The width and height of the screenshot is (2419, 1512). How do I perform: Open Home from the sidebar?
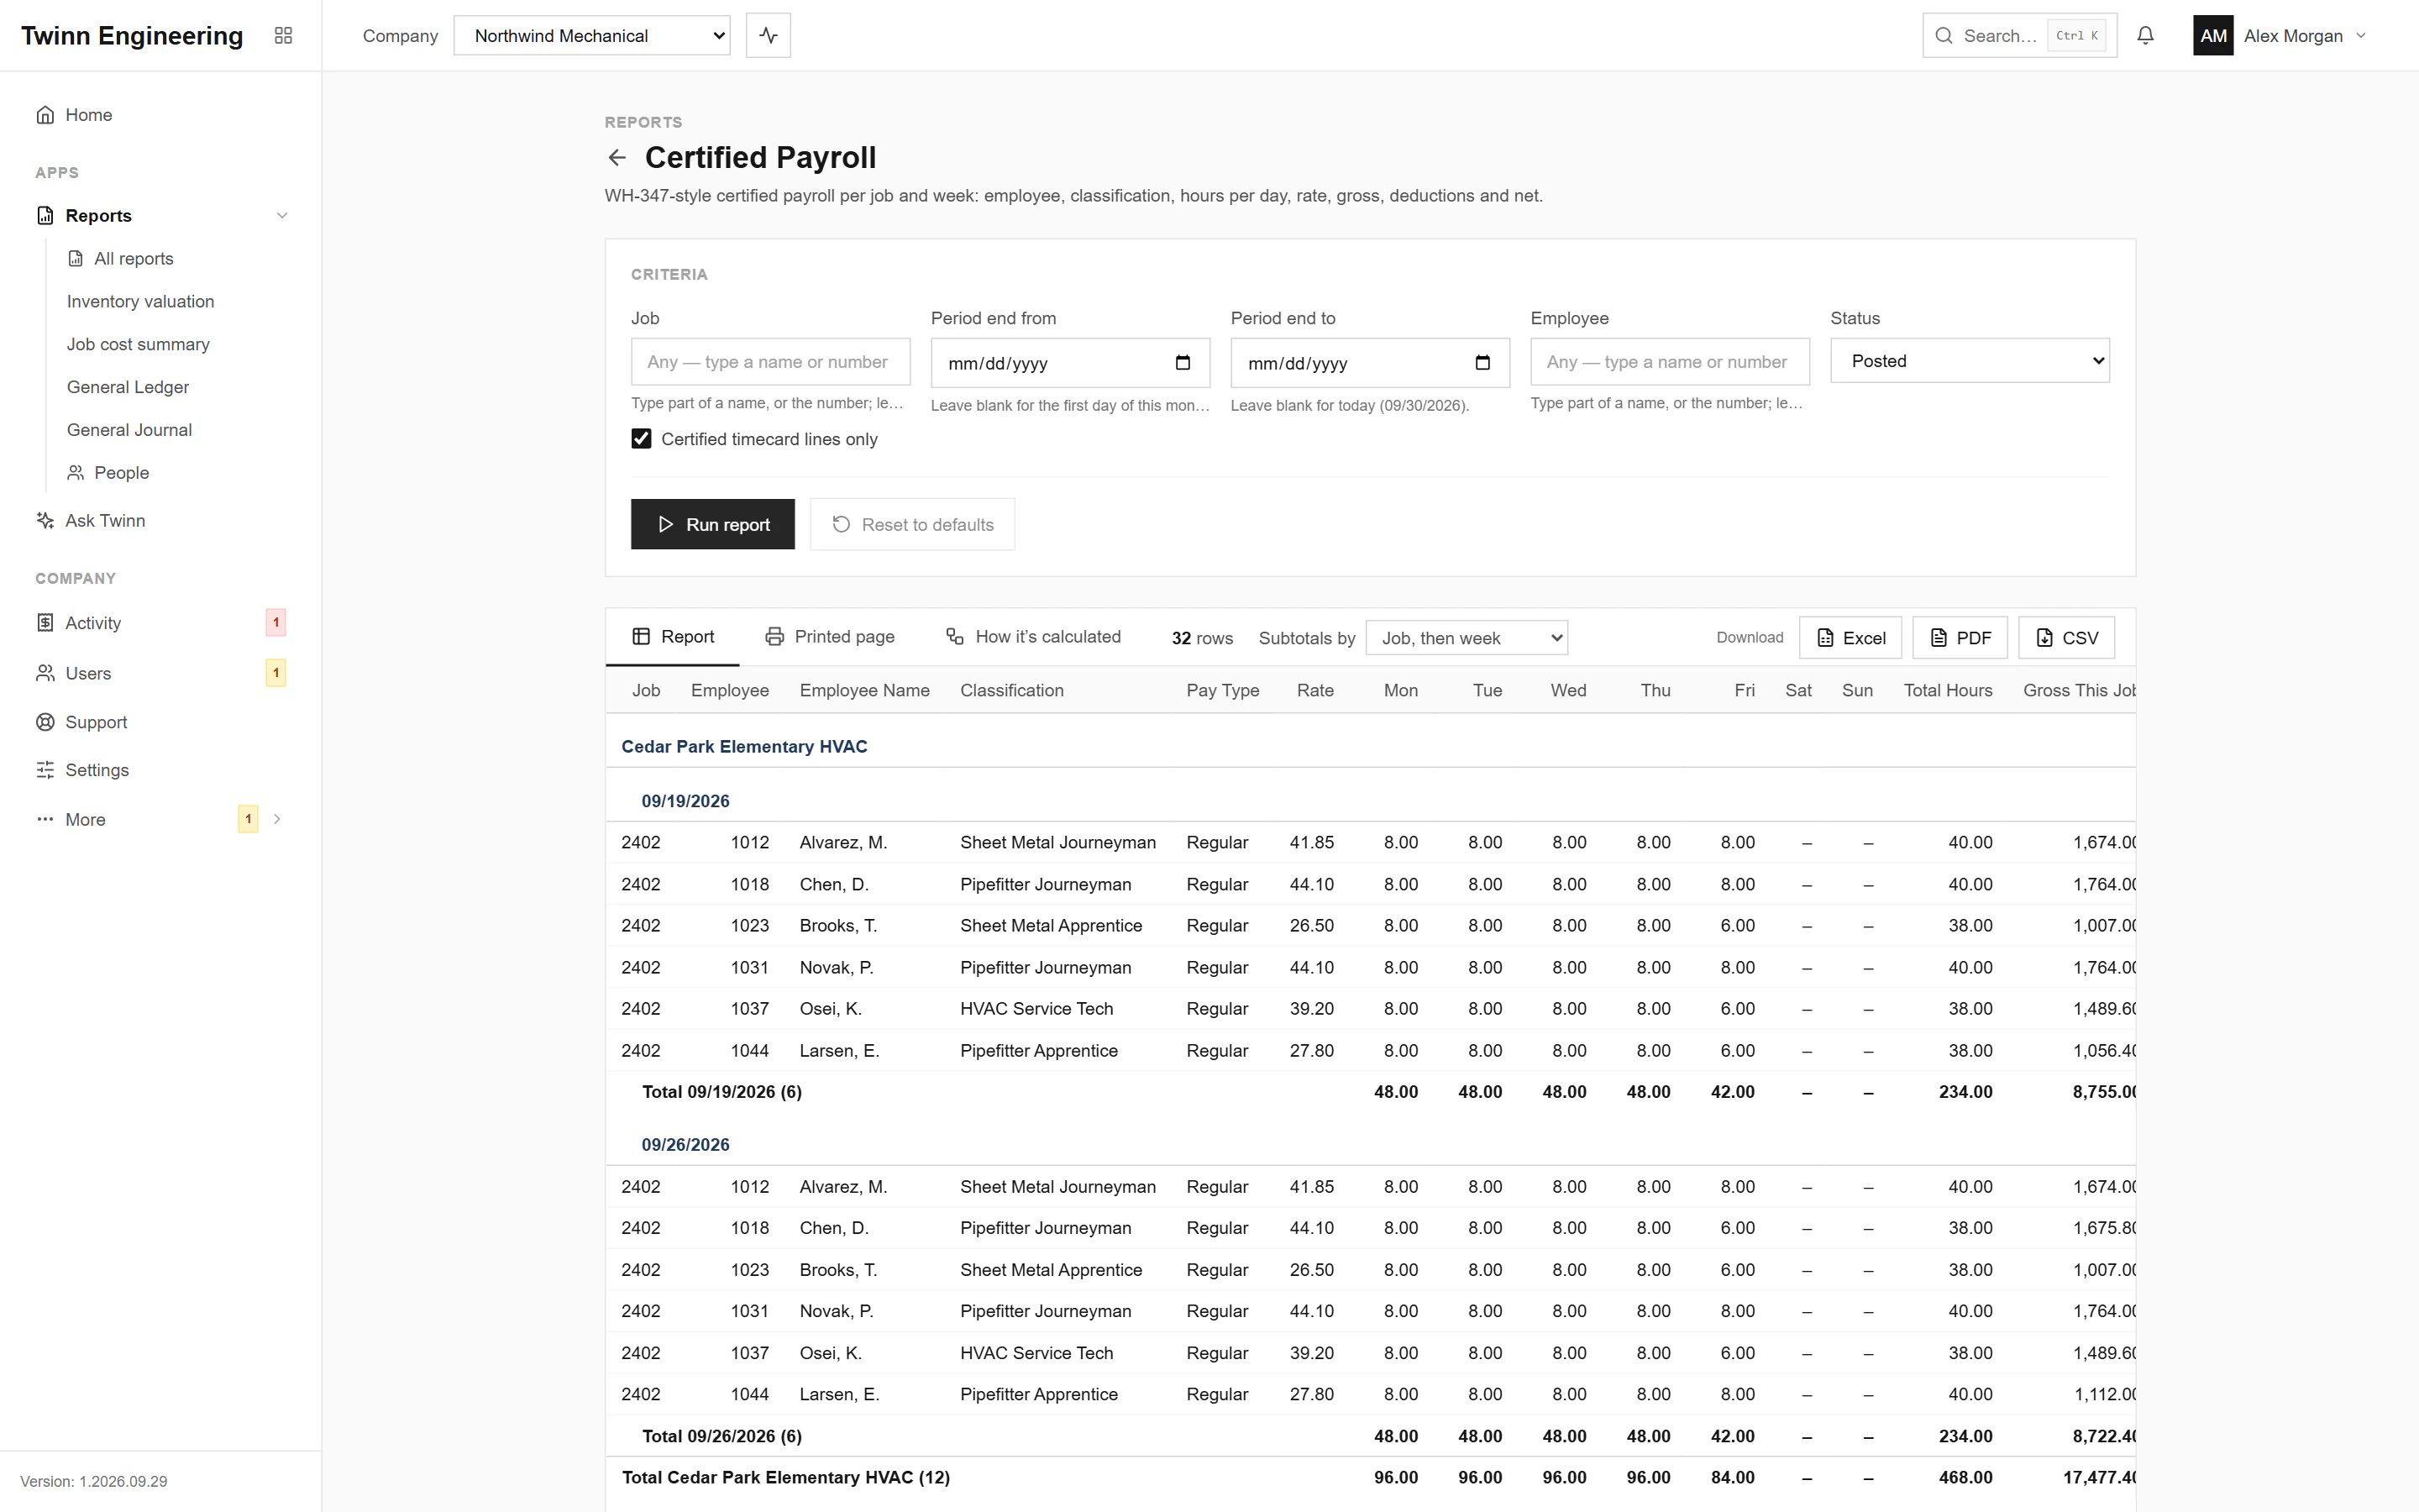tap(160, 115)
